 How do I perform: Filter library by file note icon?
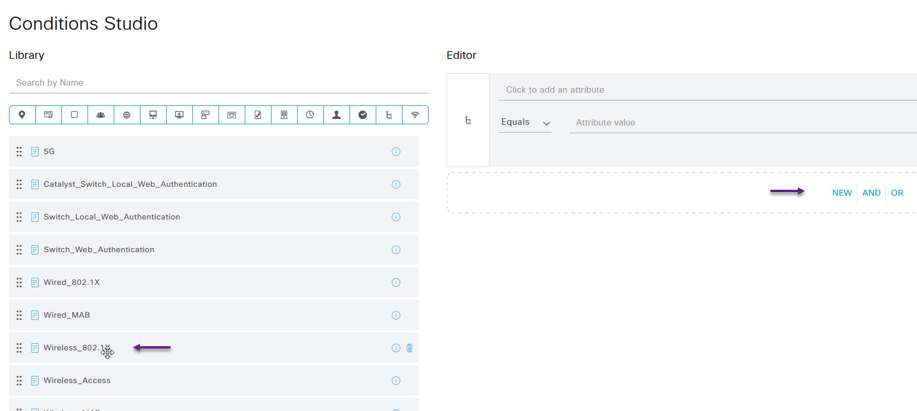tap(258, 115)
